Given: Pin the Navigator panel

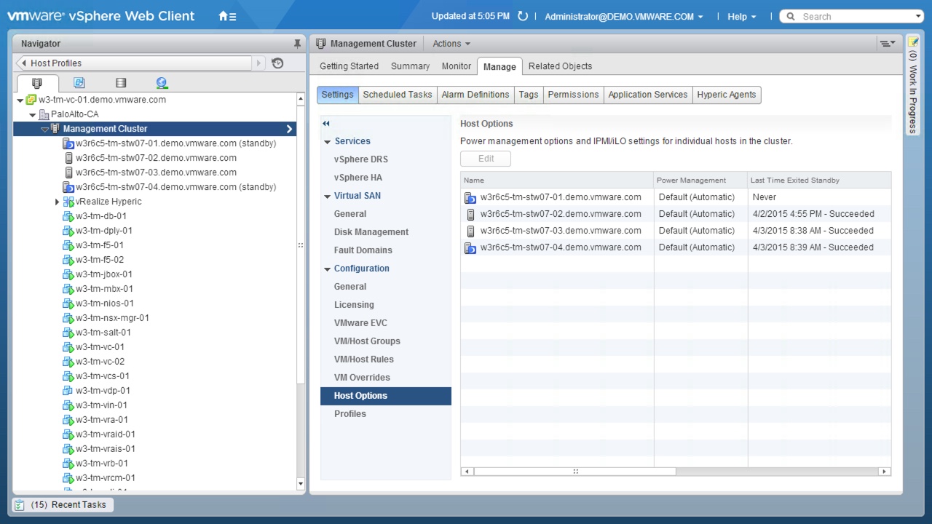Looking at the screenshot, I should [297, 44].
